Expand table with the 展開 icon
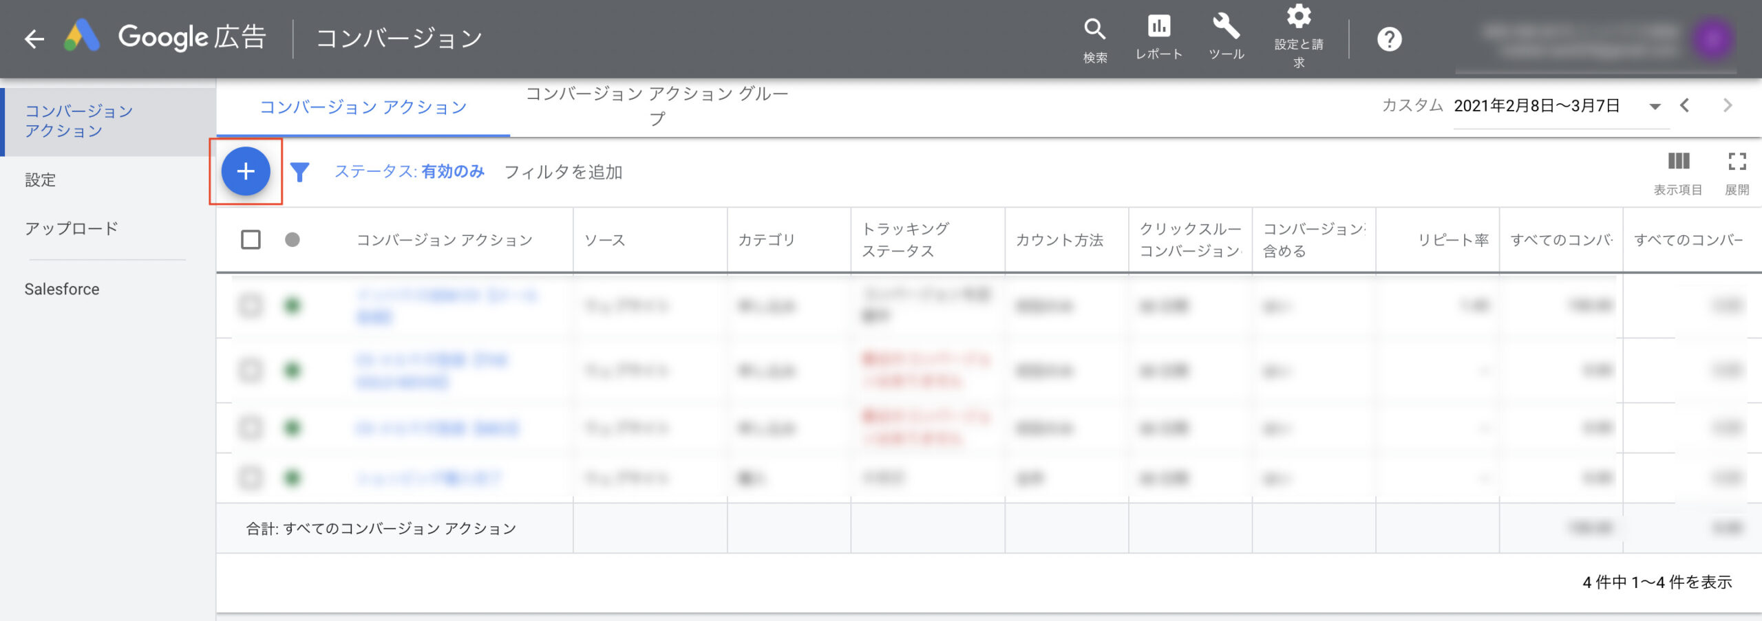This screenshot has width=1762, height=621. coord(1737,162)
